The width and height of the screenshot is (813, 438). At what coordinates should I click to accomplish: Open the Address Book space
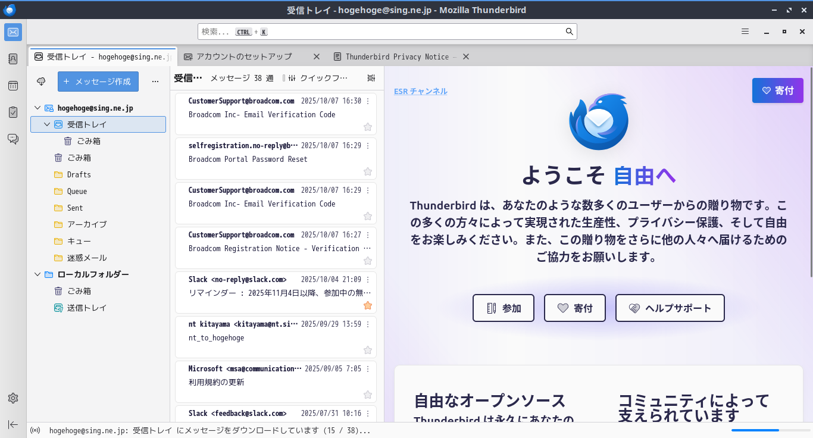coord(13,59)
